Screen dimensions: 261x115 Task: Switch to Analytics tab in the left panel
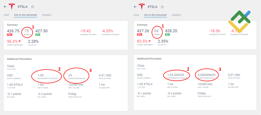point(46,15)
